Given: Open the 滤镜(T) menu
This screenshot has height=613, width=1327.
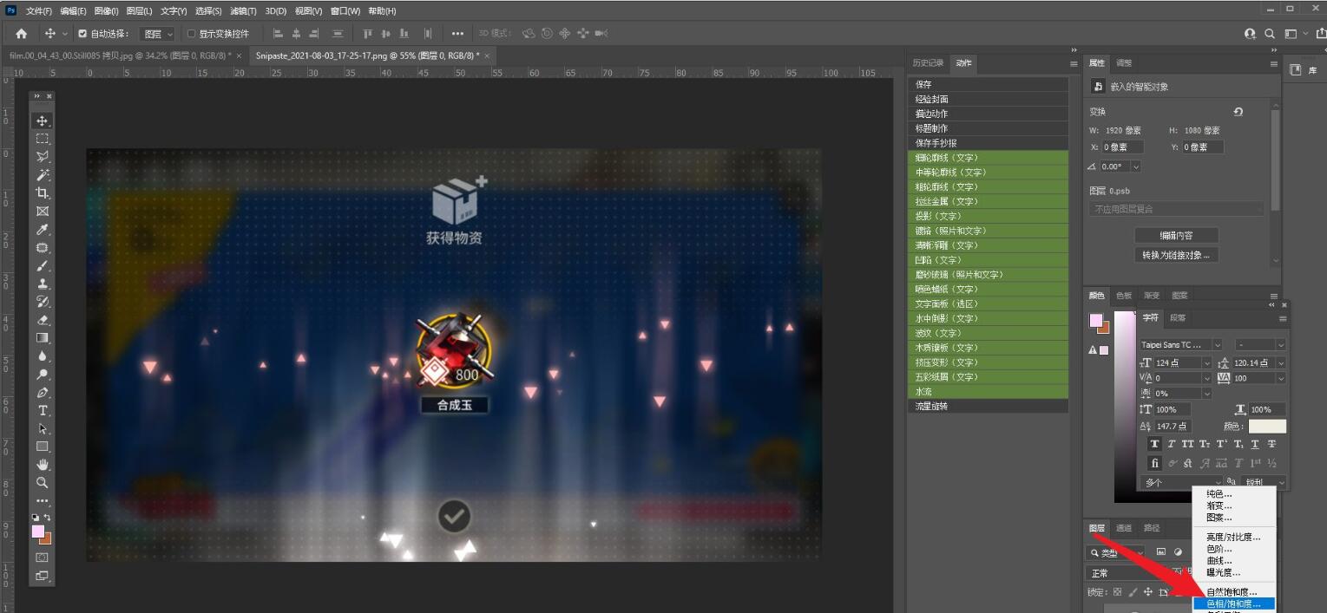Looking at the screenshot, I should click(244, 11).
